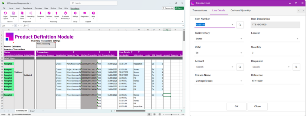The image size is (306, 116).
Task: Open the Locator dropdown
Action: (298, 39)
